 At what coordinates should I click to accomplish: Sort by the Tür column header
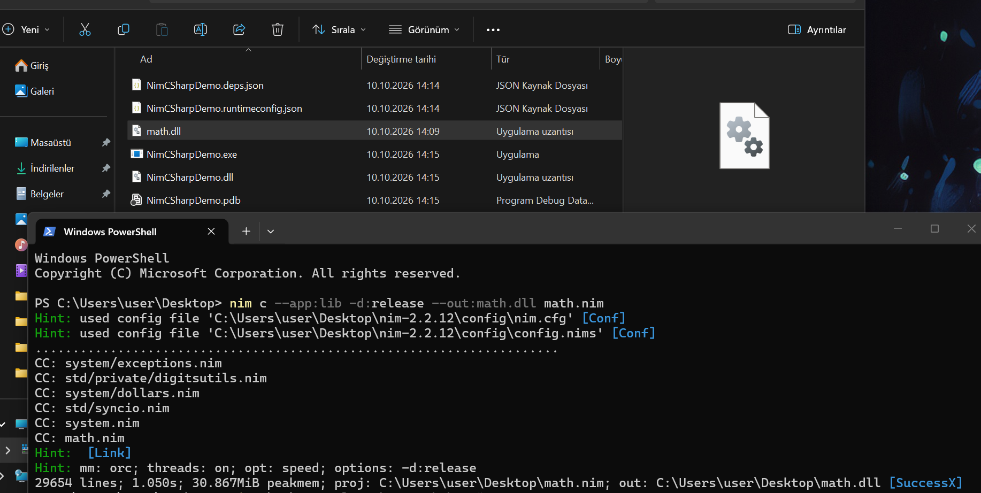[503, 59]
